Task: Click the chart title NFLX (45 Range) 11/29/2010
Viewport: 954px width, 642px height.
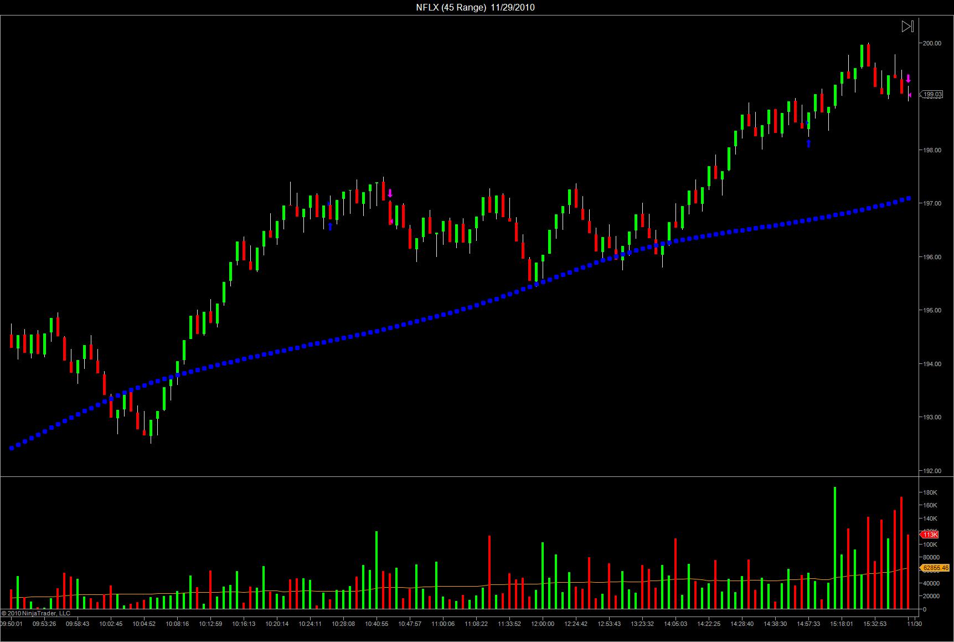Action: pos(476,7)
